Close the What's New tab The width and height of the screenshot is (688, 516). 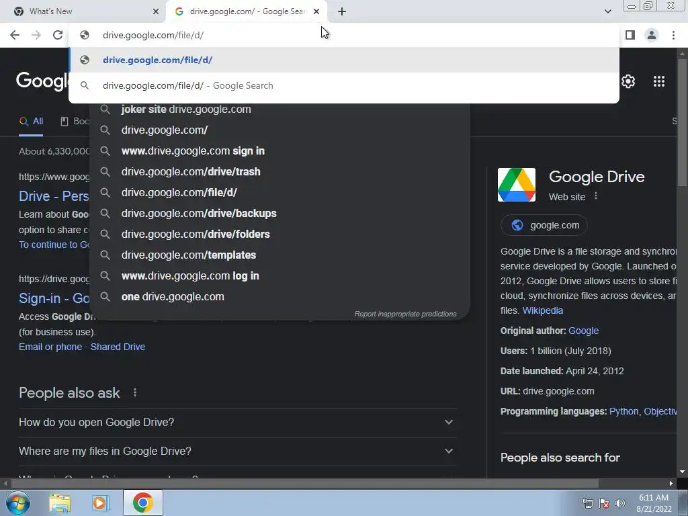coord(156,11)
